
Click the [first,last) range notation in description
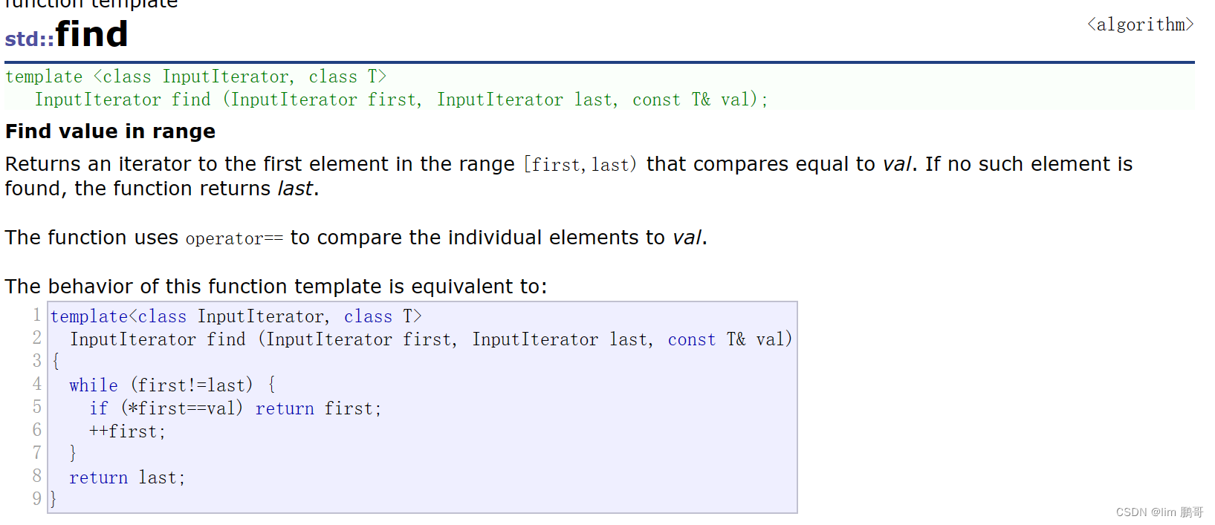pos(580,164)
